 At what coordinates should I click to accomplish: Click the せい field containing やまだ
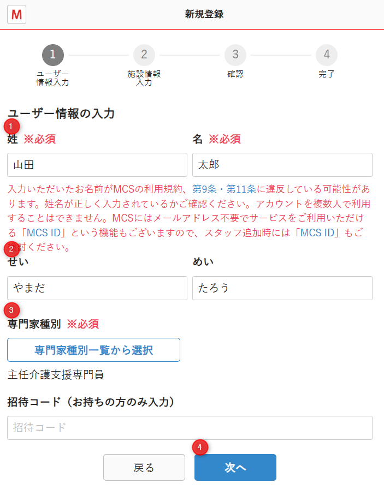[x=97, y=288]
